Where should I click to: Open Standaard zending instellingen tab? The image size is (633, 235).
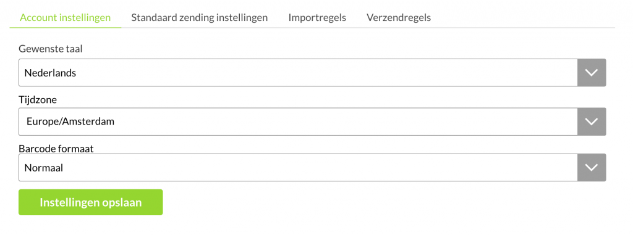pyautogui.click(x=200, y=18)
